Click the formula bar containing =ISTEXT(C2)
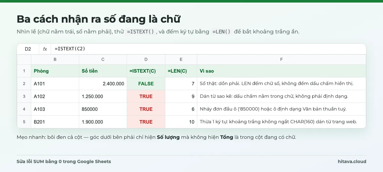Screen dimensions: 383x172 tap(209, 49)
